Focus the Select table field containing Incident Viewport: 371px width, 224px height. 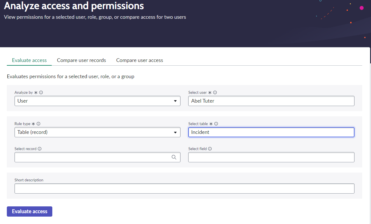coord(271,132)
